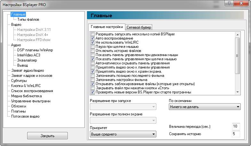Toggle Прицеплять видео окно к краям экрана

tap(92, 71)
